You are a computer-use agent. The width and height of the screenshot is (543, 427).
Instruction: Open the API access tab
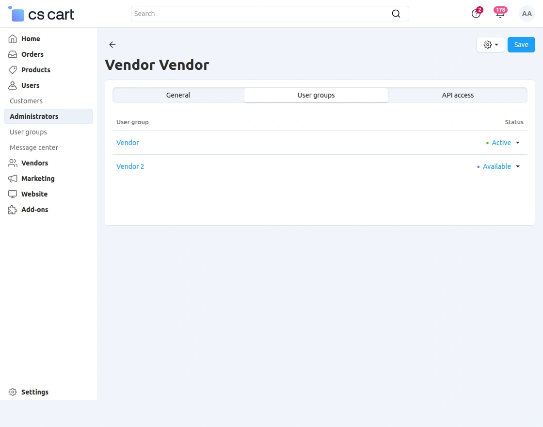click(x=457, y=95)
